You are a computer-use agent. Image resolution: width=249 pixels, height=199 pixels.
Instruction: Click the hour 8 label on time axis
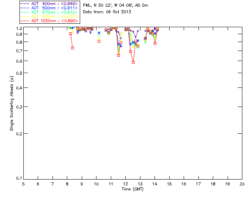click(x=67, y=184)
